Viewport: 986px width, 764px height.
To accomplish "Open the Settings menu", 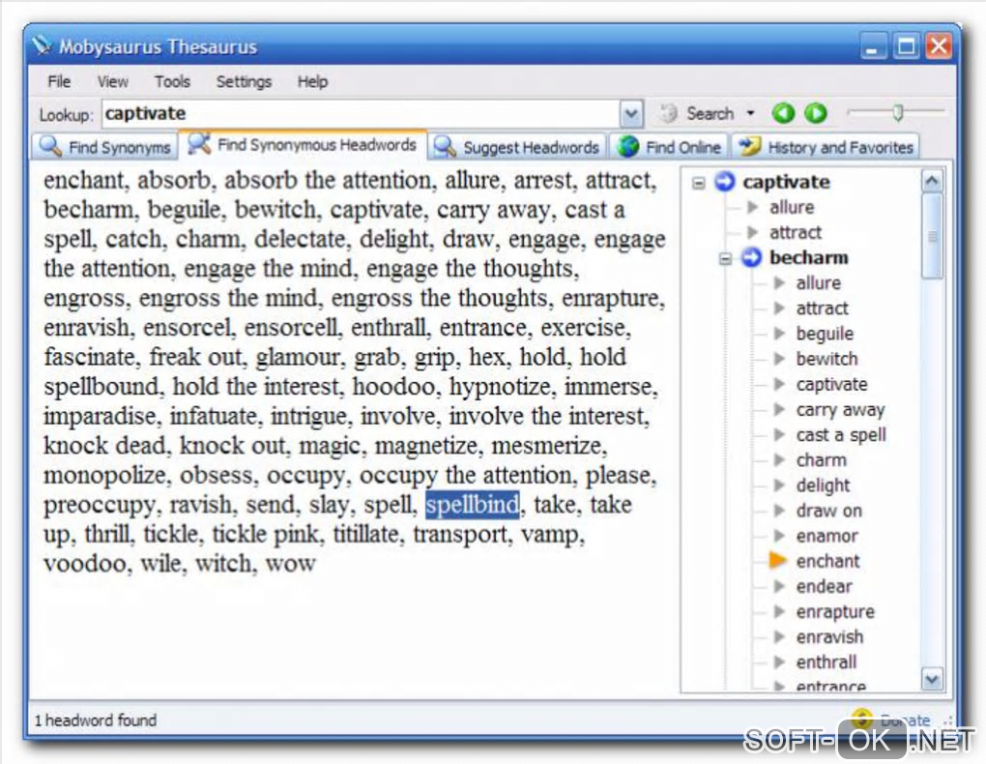I will tap(244, 82).
